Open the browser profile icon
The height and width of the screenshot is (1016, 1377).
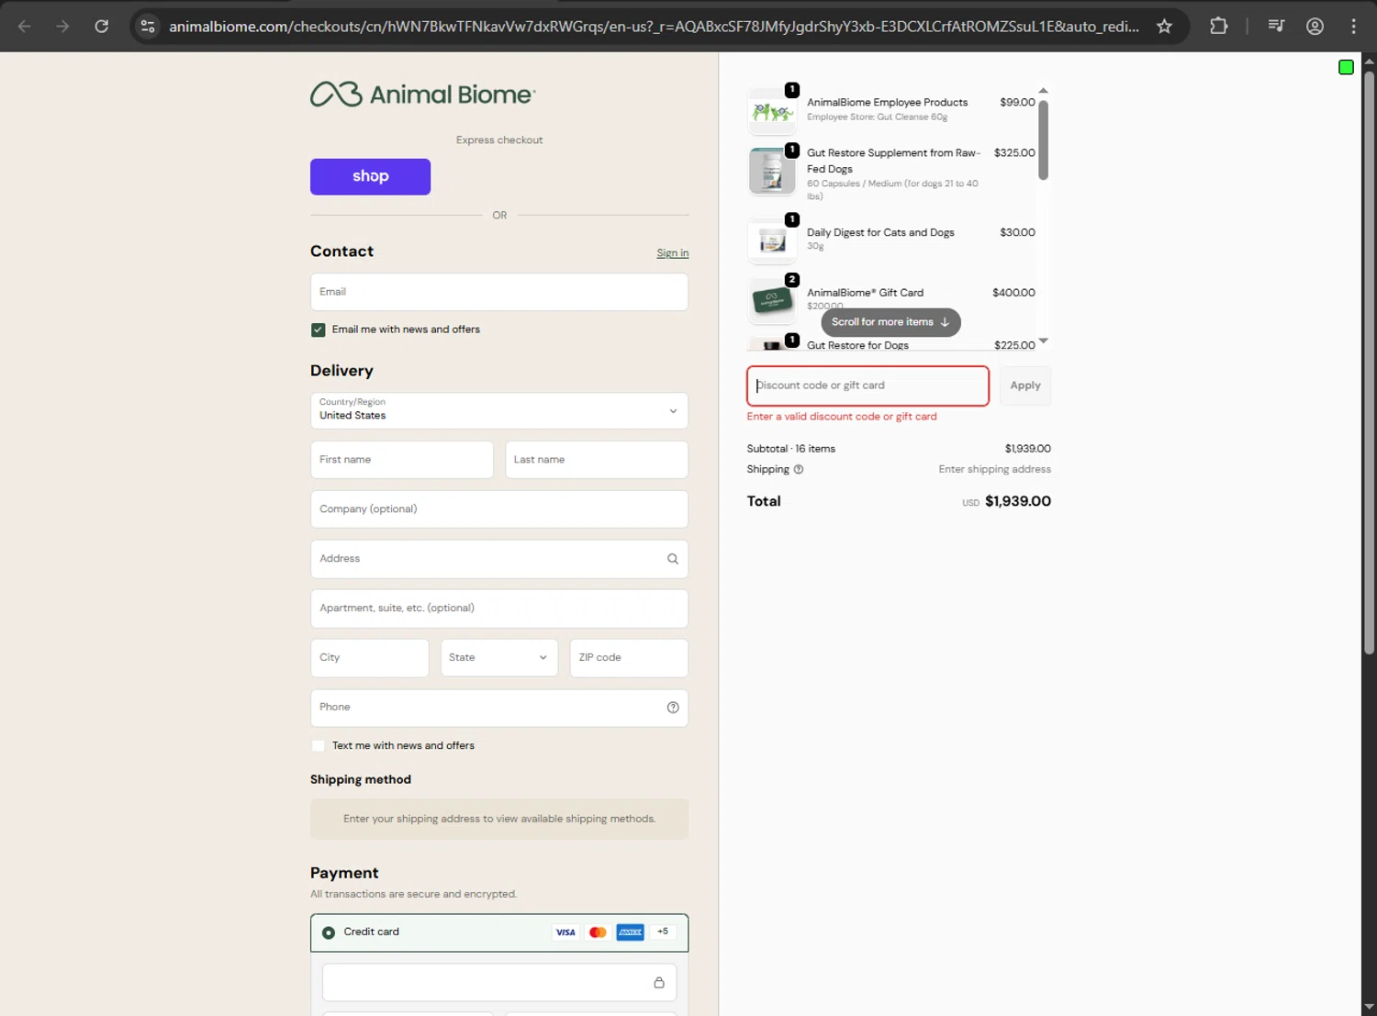(1315, 26)
